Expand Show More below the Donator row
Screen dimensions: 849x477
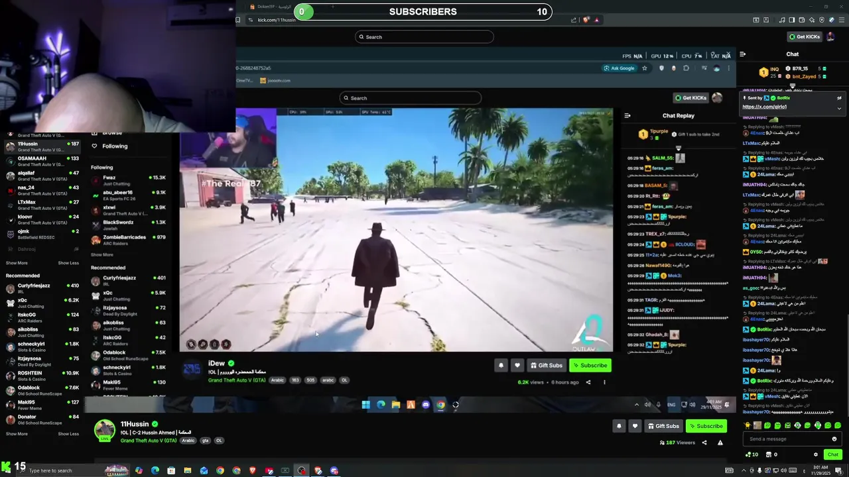pyautogui.click(x=17, y=434)
